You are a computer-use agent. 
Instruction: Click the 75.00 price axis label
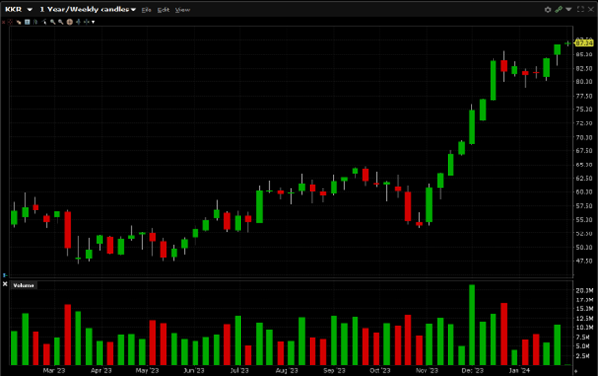point(585,109)
